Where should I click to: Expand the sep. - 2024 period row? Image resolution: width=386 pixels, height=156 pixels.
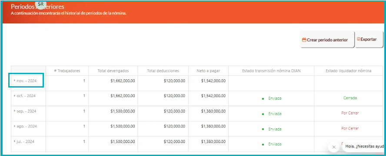[14, 111]
